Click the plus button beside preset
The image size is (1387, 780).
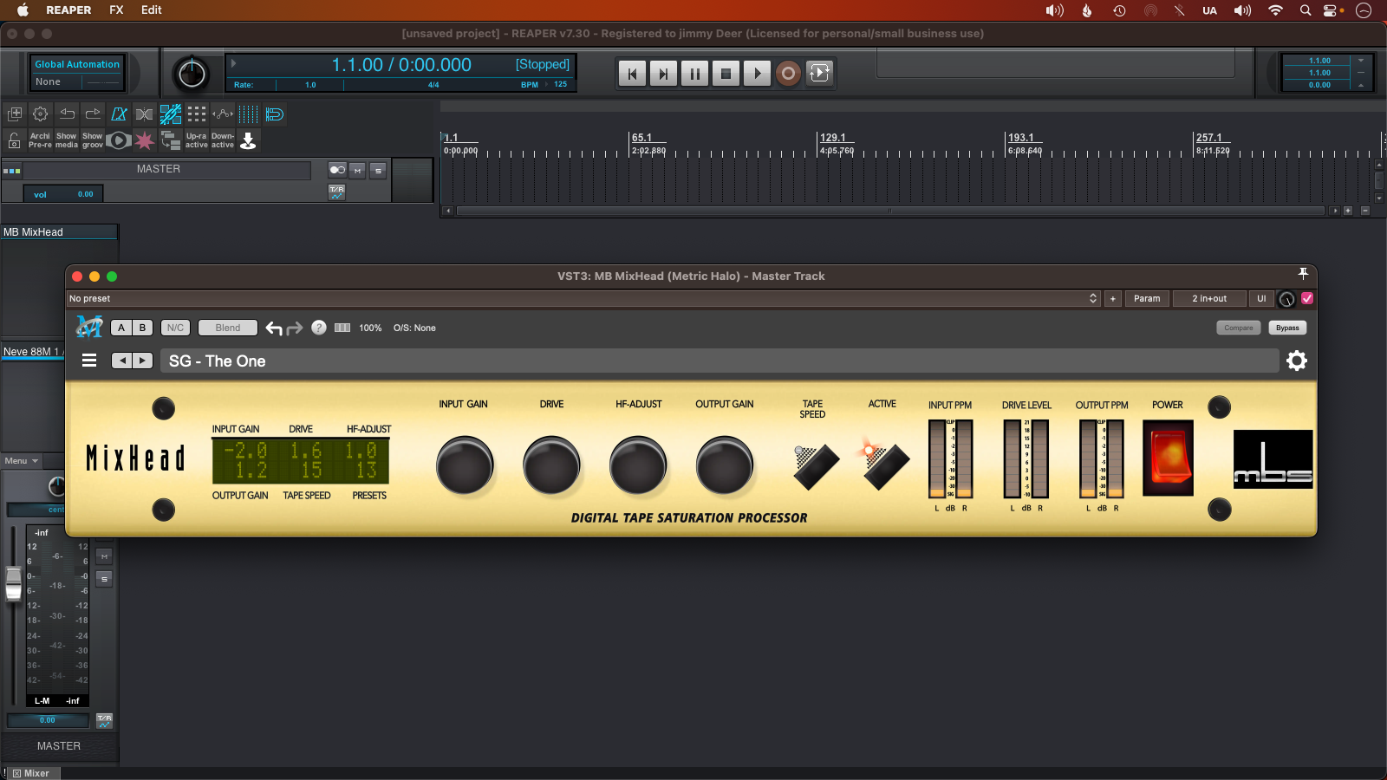1113,298
